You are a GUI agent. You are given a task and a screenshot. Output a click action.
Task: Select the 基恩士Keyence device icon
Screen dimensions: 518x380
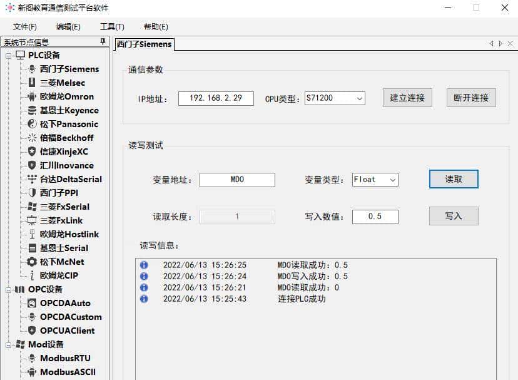[x=33, y=110]
